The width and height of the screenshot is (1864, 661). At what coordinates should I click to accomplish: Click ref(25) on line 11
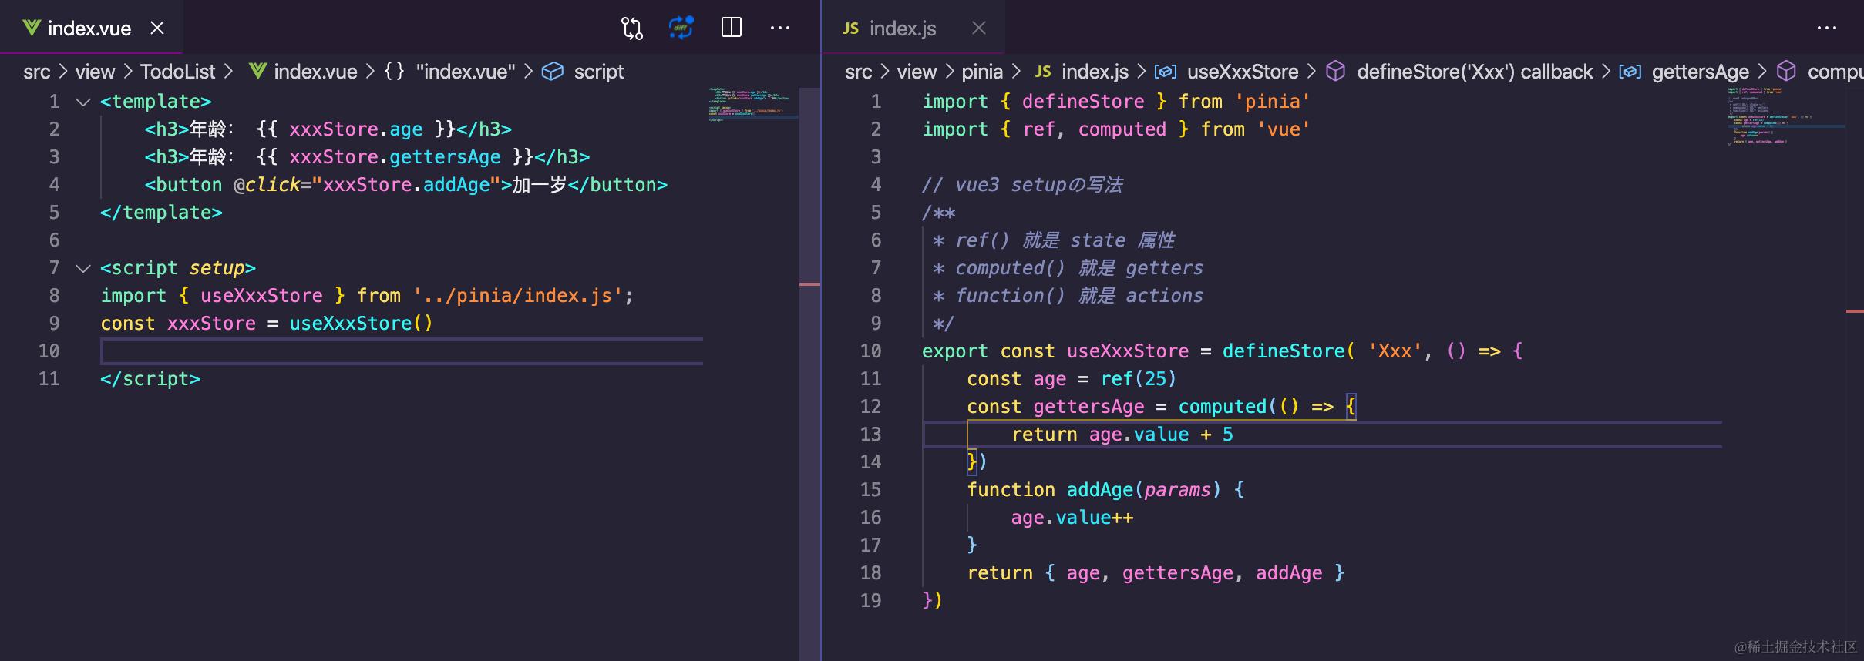(1139, 379)
